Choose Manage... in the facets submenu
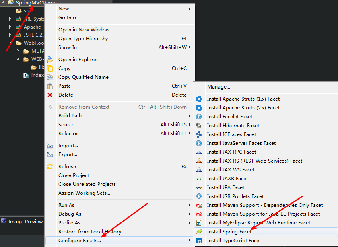338x247 pixels. click(x=218, y=86)
